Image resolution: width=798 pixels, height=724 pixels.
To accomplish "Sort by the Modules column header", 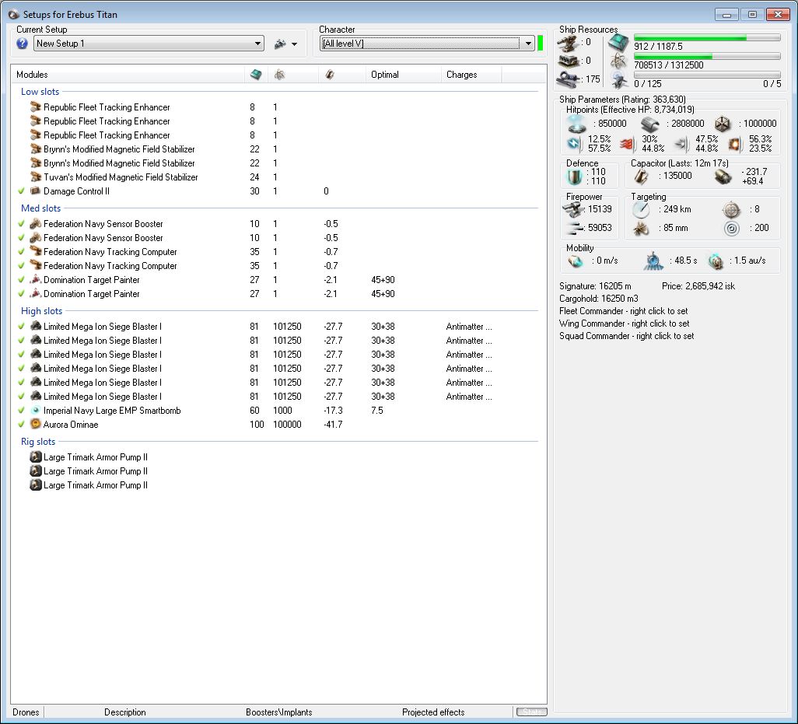I will tap(32, 75).
